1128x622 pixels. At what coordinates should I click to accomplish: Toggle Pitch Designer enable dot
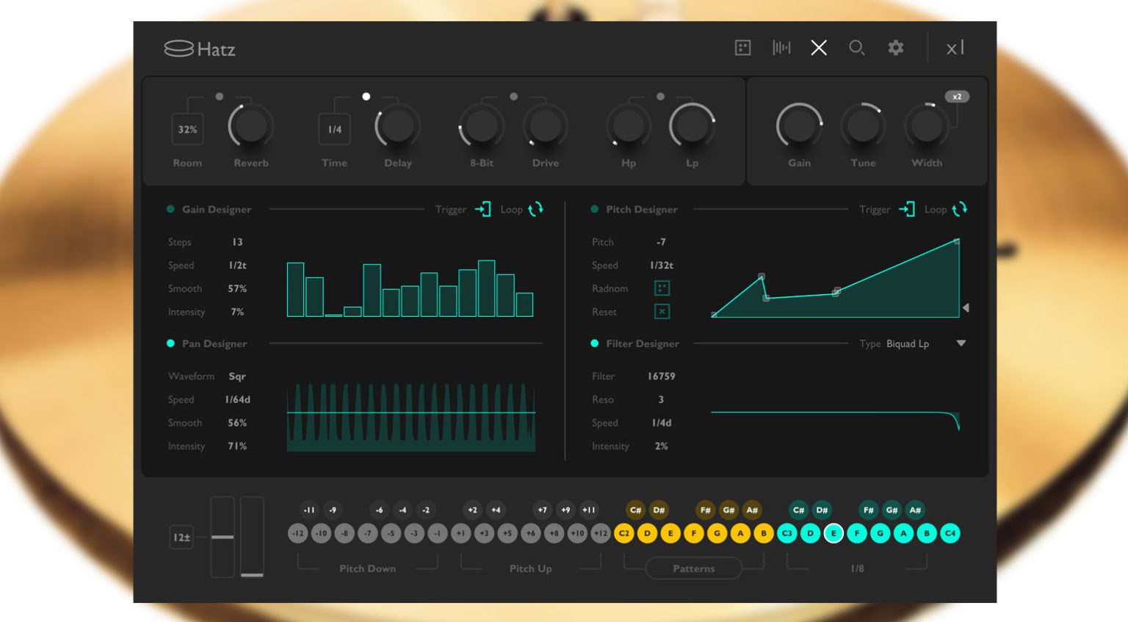tap(594, 209)
